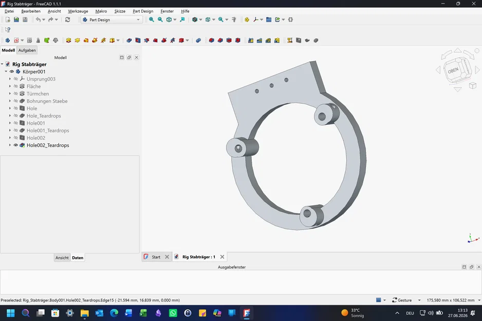Click the Create Sketch icon

pyautogui.click(x=16, y=40)
